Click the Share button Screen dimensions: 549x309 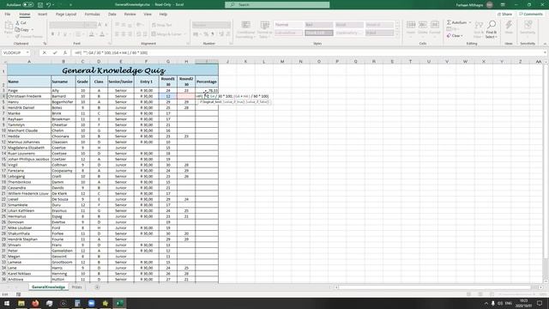505,15
